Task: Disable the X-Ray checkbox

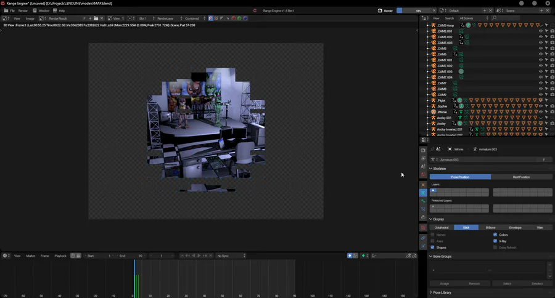Action: 495,241
